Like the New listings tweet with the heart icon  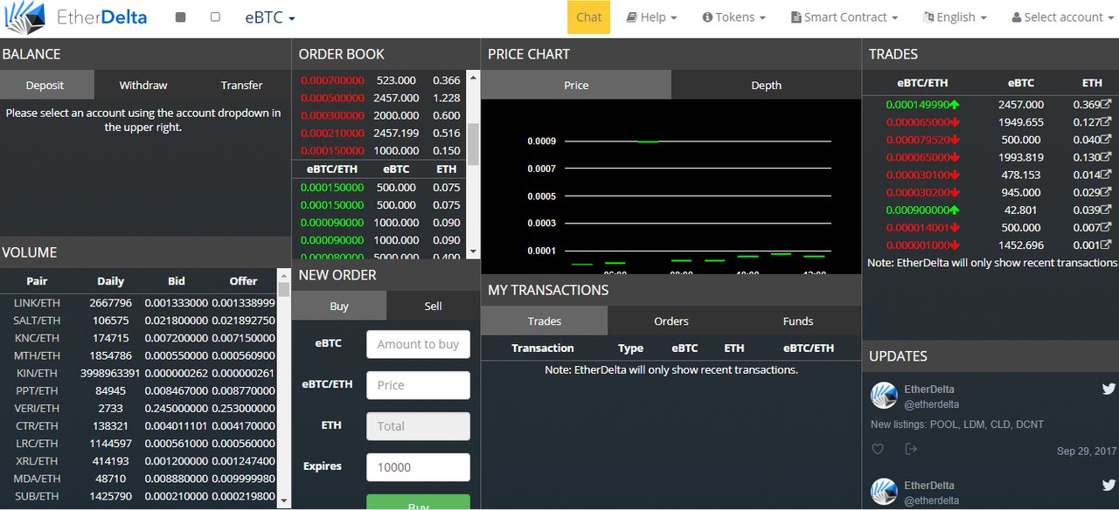coord(878,449)
